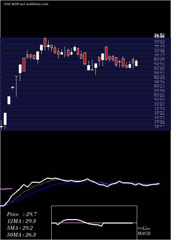This screenshot has height=240, width=171.
Task: Click the '50MA : 26.3' value
Action: [x=22, y=235]
